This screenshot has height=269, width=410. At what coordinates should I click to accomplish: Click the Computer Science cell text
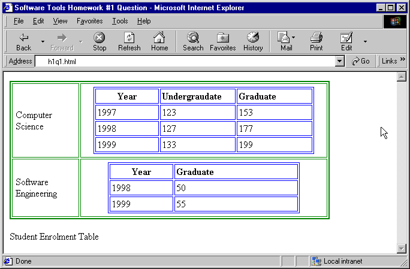34,120
